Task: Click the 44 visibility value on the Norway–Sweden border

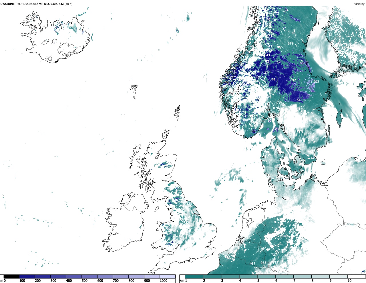Action: [x=273, y=79]
